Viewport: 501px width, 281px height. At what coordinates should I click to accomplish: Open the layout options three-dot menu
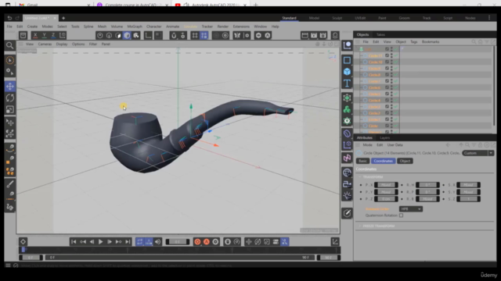point(489,18)
